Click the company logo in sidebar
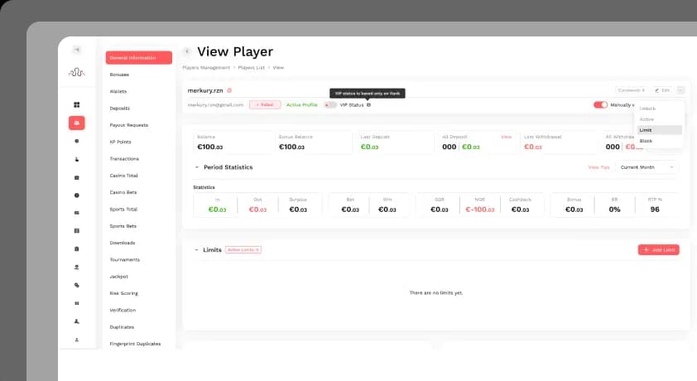 click(76, 72)
